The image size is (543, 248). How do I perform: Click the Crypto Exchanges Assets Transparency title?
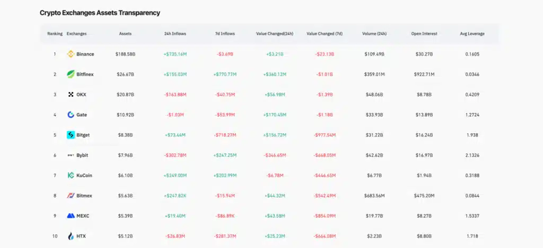point(100,13)
